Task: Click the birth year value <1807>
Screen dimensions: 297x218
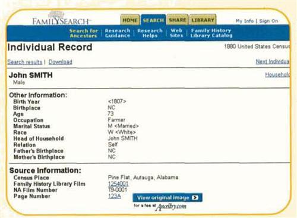Action: tap(117, 102)
